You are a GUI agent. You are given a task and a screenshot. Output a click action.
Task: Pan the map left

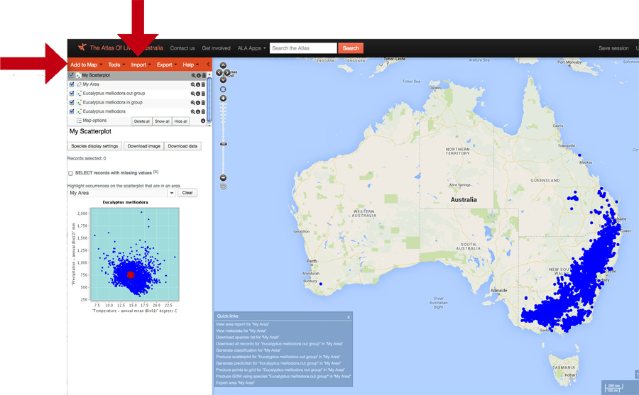click(x=219, y=72)
